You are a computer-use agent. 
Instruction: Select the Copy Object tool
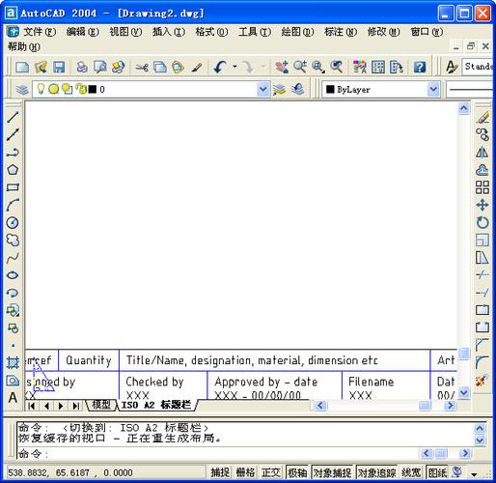[x=482, y=134]
